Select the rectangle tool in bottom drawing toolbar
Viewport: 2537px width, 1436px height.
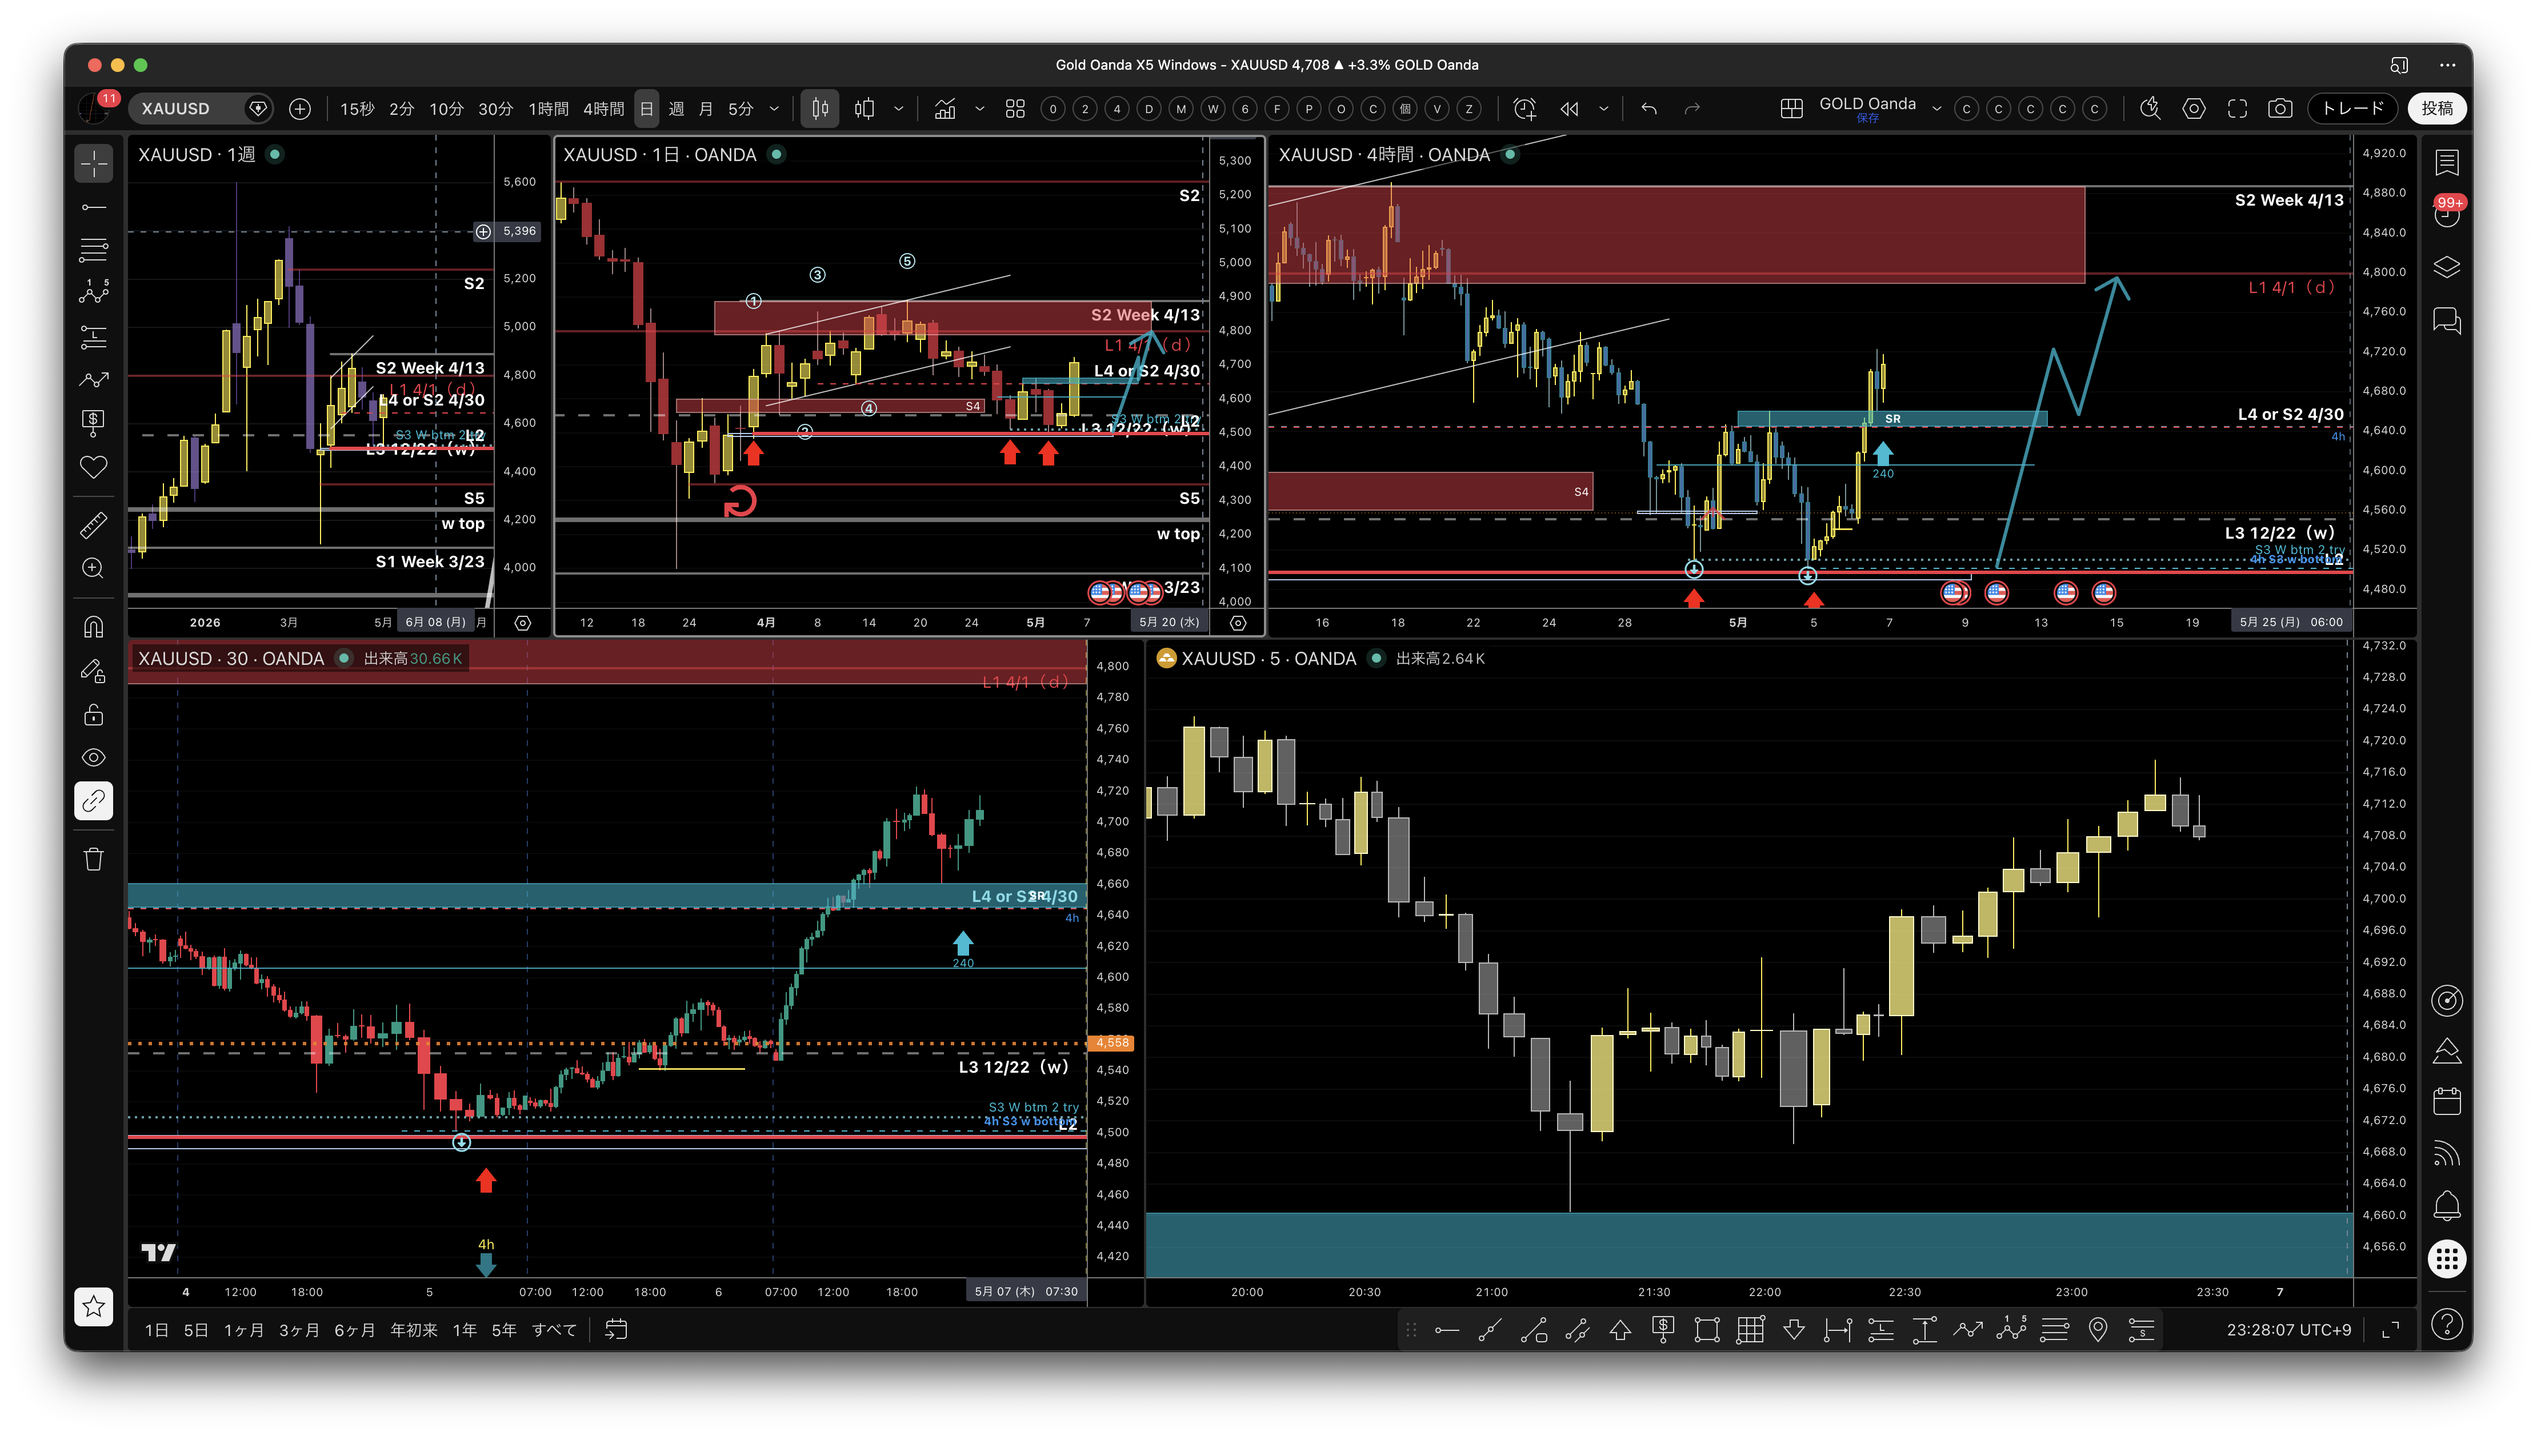[x=1706, y=1330]
